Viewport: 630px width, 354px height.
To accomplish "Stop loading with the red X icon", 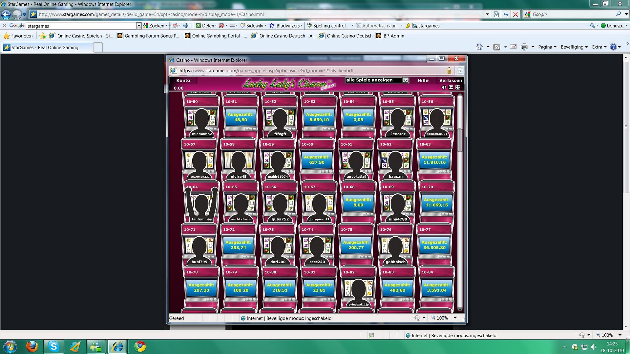I will click(x=515, y=14).
